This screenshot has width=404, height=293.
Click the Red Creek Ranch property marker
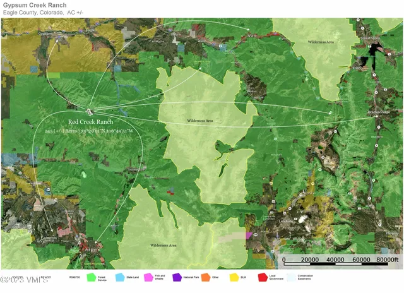[x=89, y=112]
